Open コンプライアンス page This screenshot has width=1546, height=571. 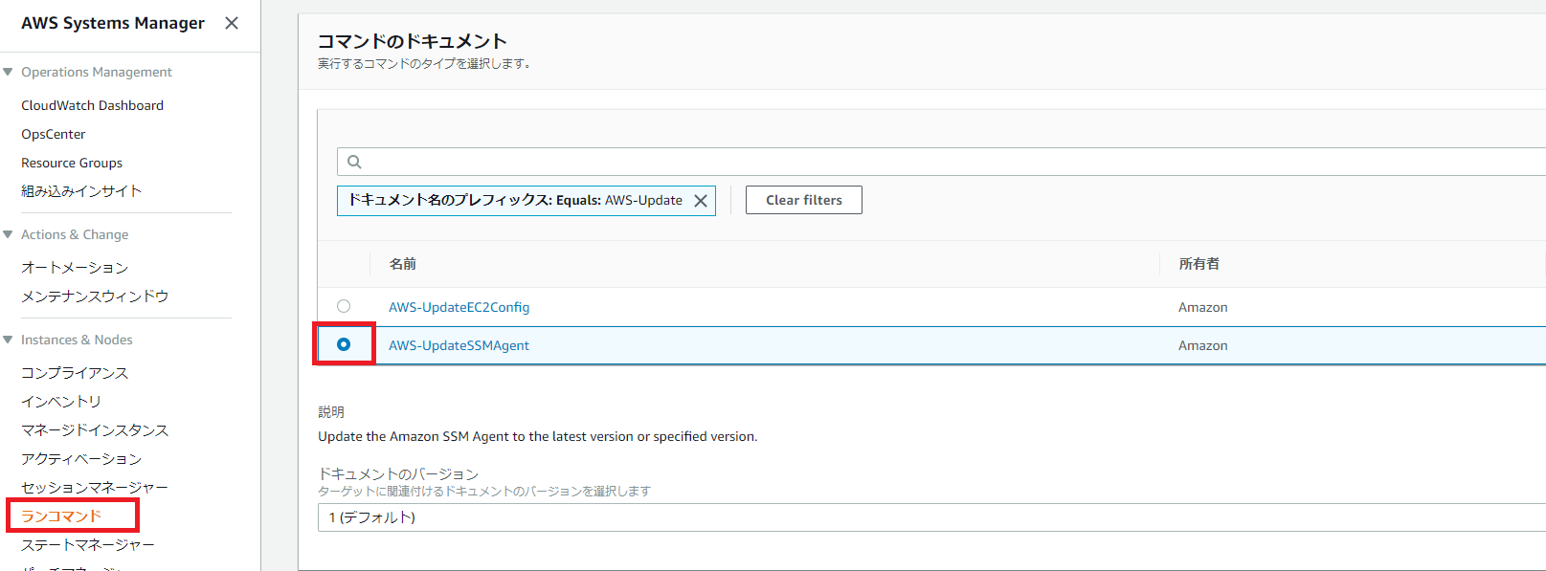[75, 373]
